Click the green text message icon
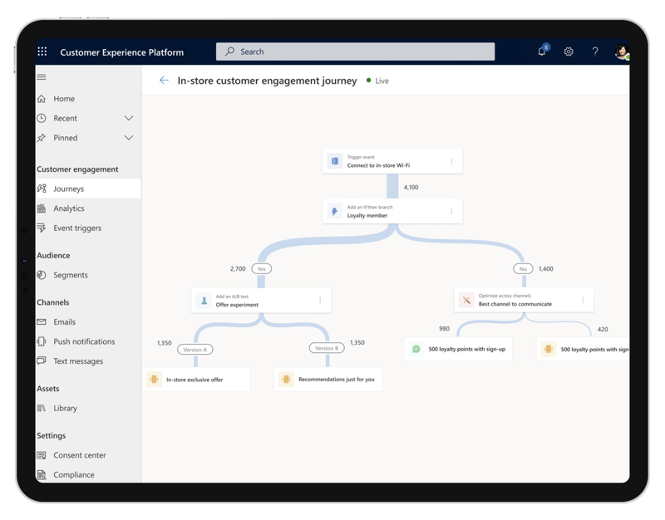Image resolution: width=665 pixels, height=520 pixels. pos(416,349)
